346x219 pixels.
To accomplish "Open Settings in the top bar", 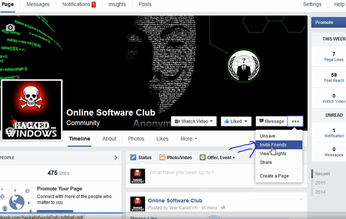I will tap(312, 4).
